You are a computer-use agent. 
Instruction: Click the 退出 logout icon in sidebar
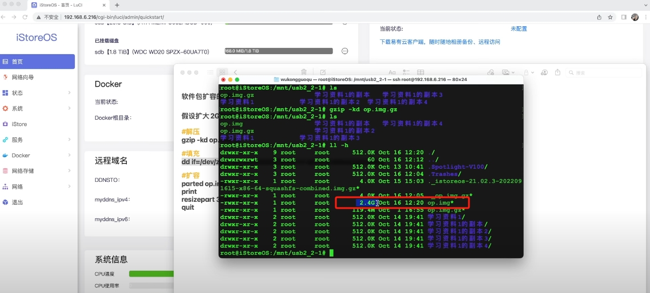[x=5, y=202]
